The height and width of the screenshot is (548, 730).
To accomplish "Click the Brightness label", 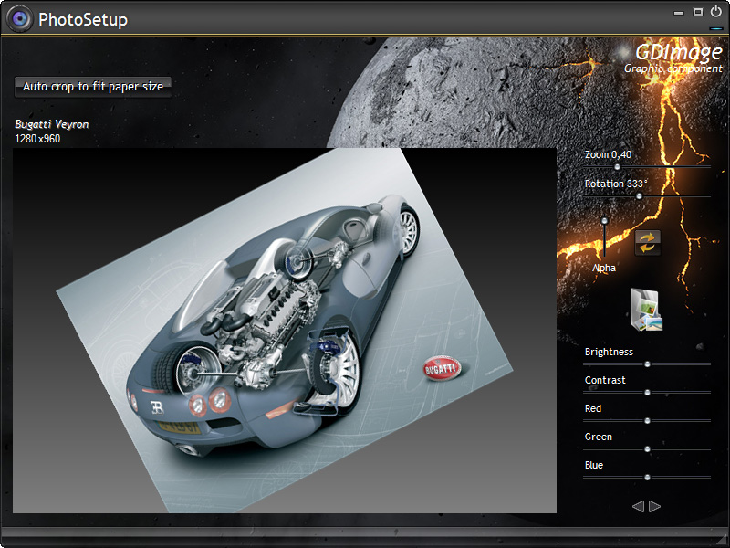I will [x=609, y=352].
